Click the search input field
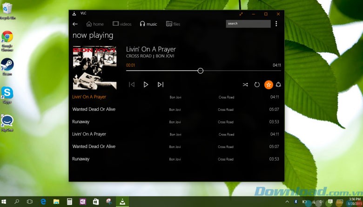 (248, 24)
